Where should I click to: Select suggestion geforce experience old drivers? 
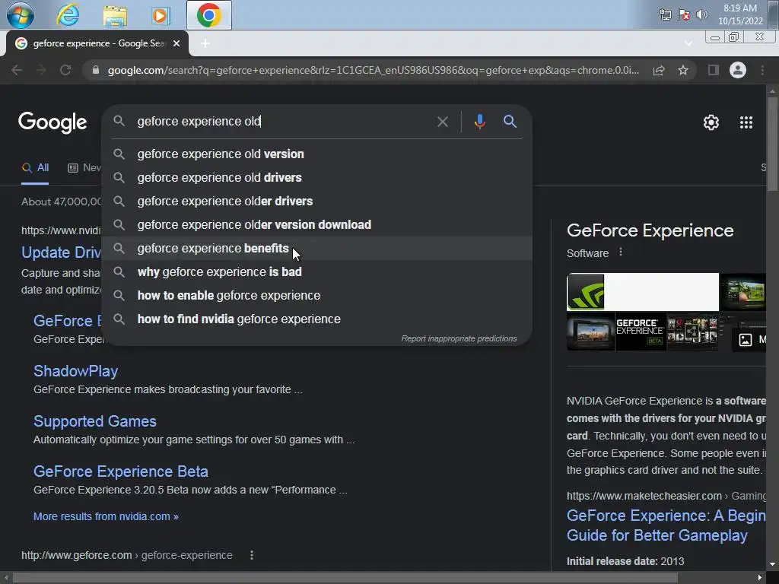tap(317, 177)
